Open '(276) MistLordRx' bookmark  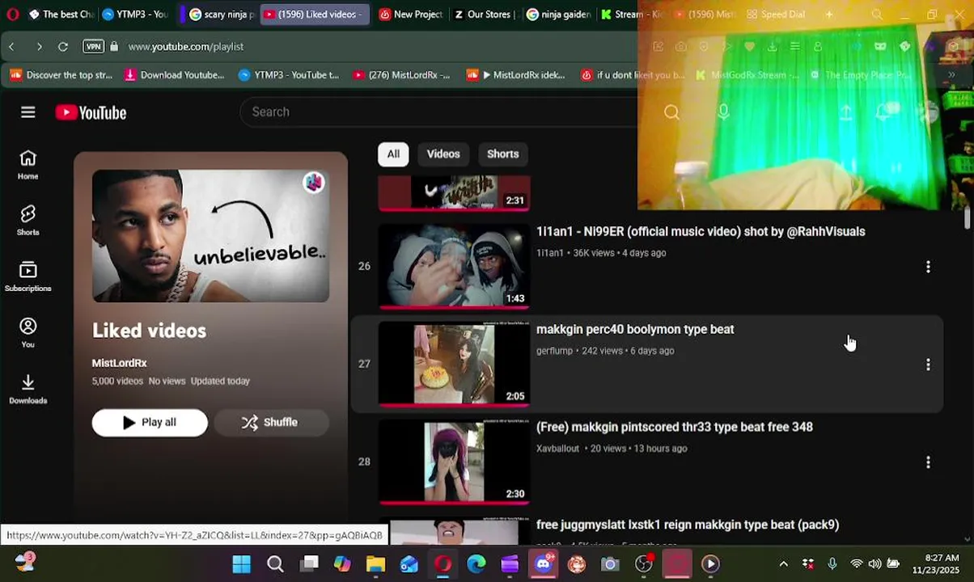pos(401,75)
